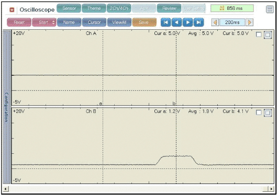Click Ch A +20V scale label
Viewport: 278px width, 195px height.
(19, 33)
